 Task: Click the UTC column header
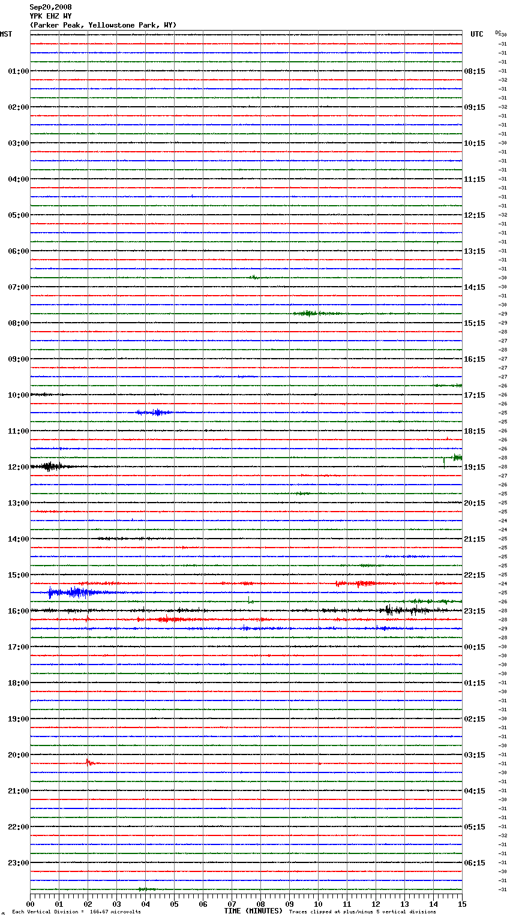(477, 34)
